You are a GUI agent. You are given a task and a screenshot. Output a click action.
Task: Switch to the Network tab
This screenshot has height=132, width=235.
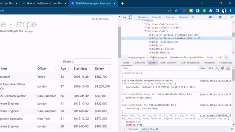[183, 17]
